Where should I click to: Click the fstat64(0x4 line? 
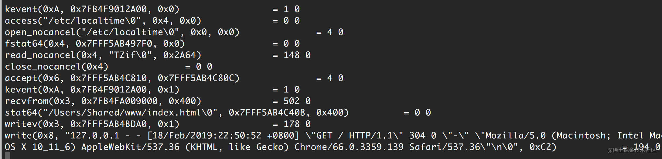tap(152, 44)
